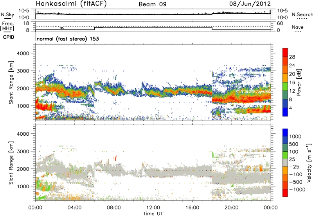The height and width of the screenshot is (216, 313).
Task: Click the "N.Sky" legend label
Action: tap(7, 14)
